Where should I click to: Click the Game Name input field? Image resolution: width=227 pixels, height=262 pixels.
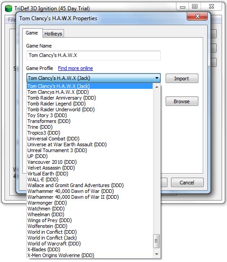pyautogui.click(x=94, y=55)
